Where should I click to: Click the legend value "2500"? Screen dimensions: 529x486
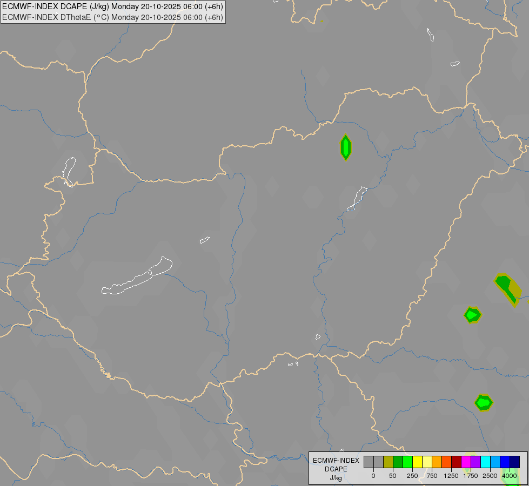point(490,476)
